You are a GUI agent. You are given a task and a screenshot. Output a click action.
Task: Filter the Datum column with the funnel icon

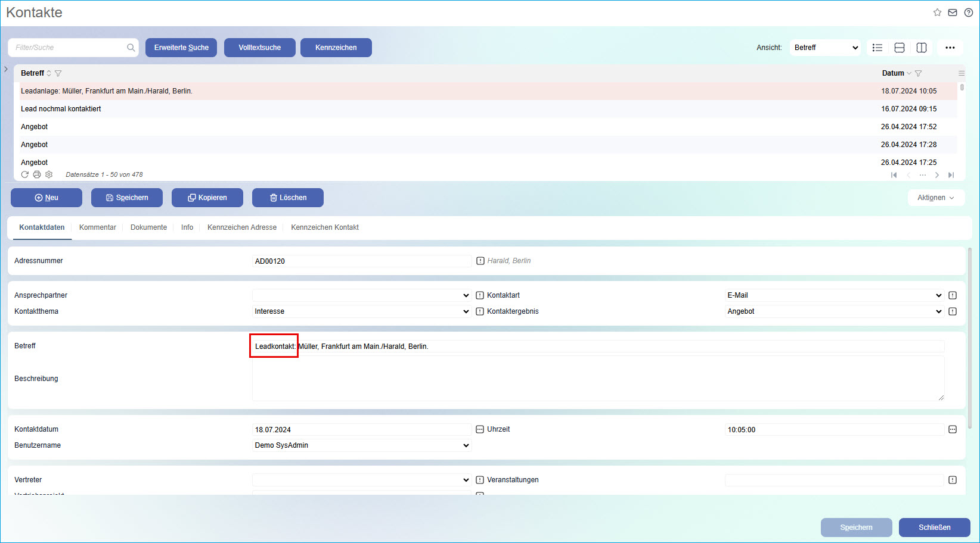918,73
